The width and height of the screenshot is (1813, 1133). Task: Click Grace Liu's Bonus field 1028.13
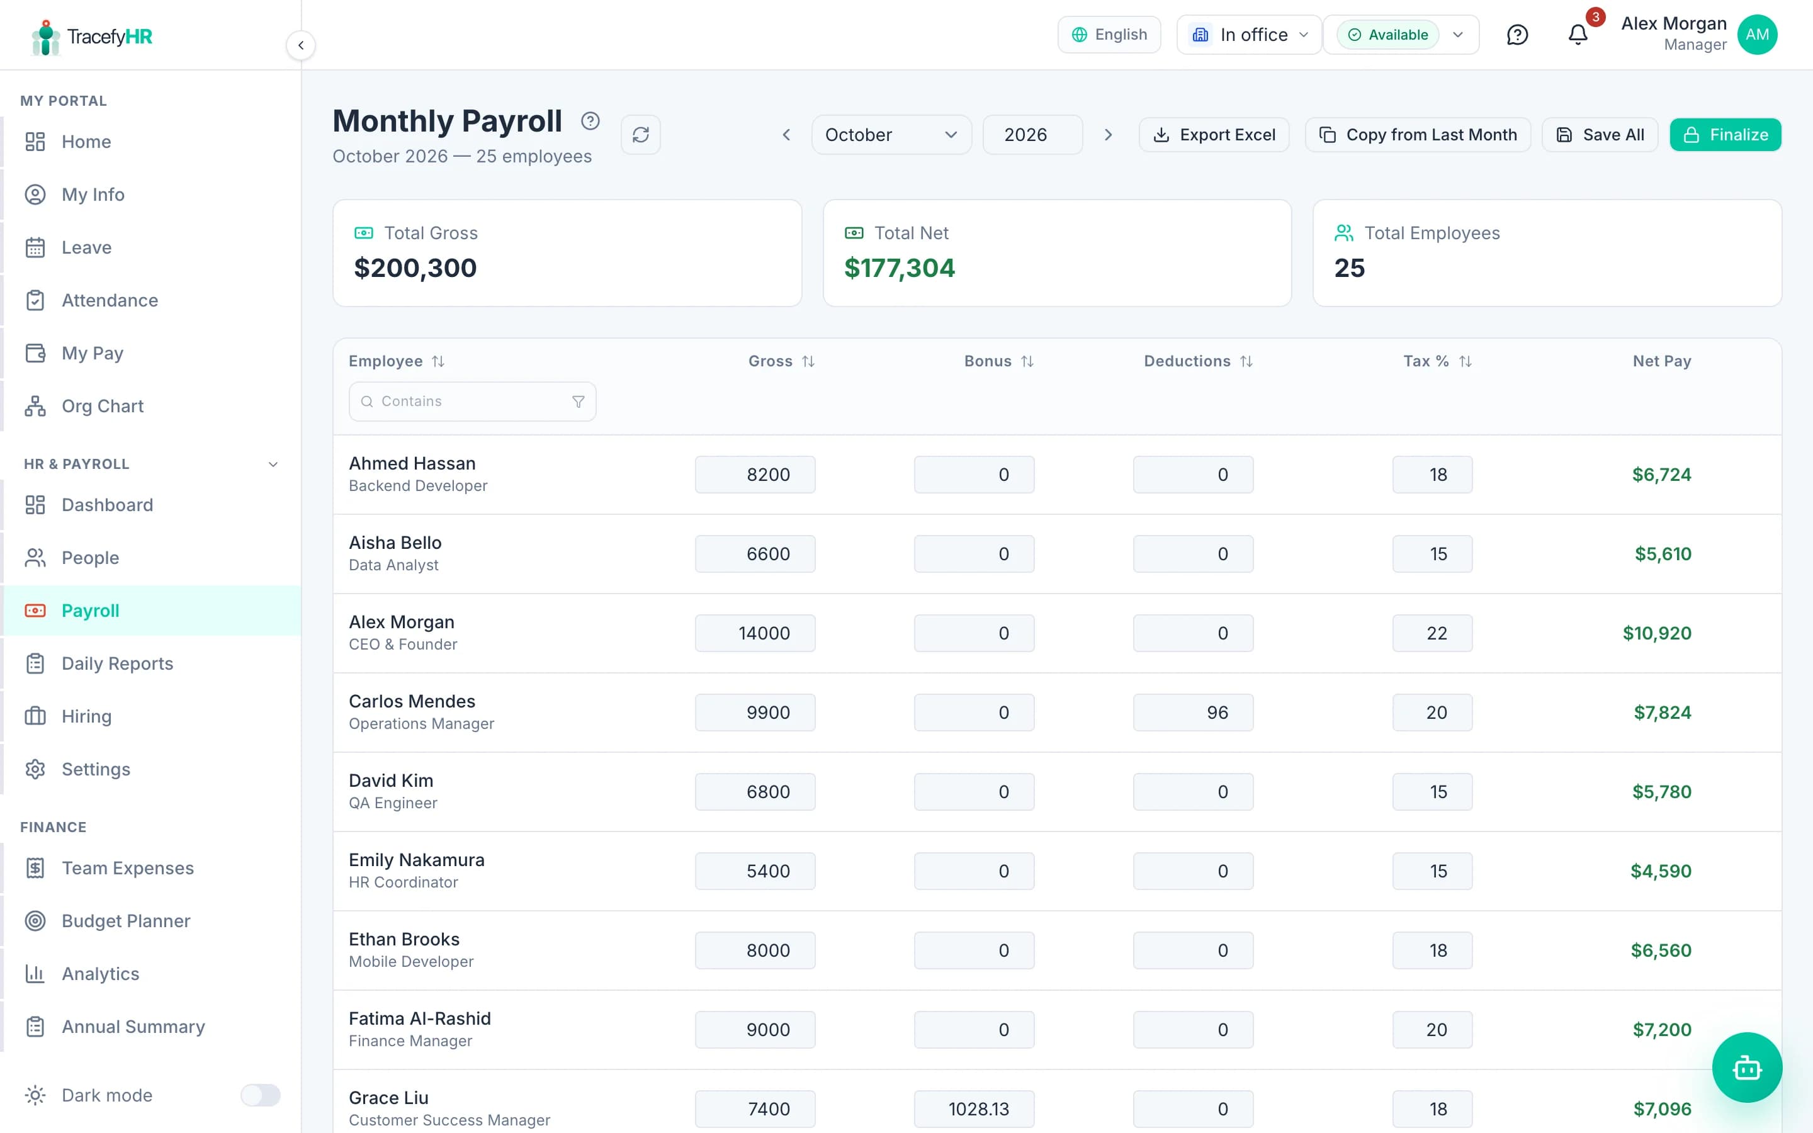coord(974,1108)
